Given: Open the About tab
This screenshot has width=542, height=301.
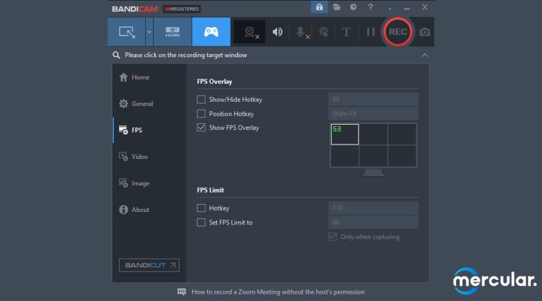Looking at the screenshot, I should tap(149, 209).
